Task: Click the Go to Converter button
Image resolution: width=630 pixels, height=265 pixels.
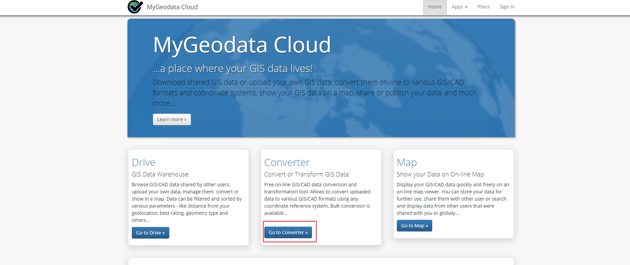Action: pyautogui.click(x=288, y=233)
